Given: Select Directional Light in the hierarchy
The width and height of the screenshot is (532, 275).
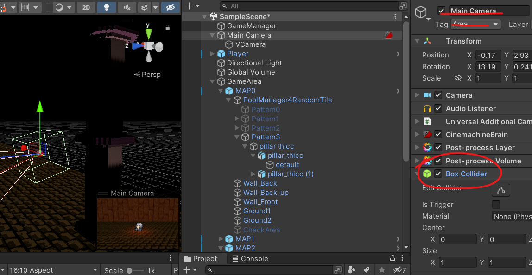Looking at the screenshot, I should tap(254, 63).
